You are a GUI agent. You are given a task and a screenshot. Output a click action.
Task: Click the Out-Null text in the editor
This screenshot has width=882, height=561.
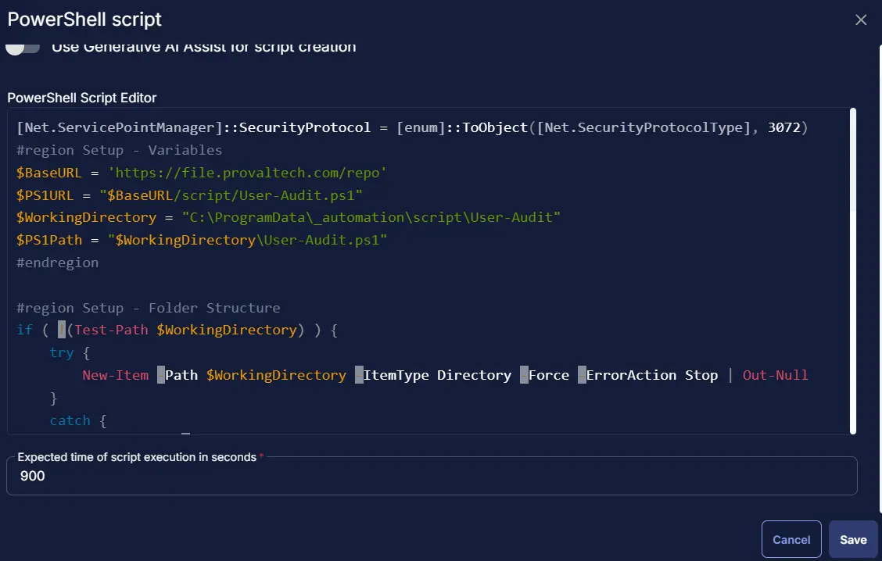tap(775, 375)
